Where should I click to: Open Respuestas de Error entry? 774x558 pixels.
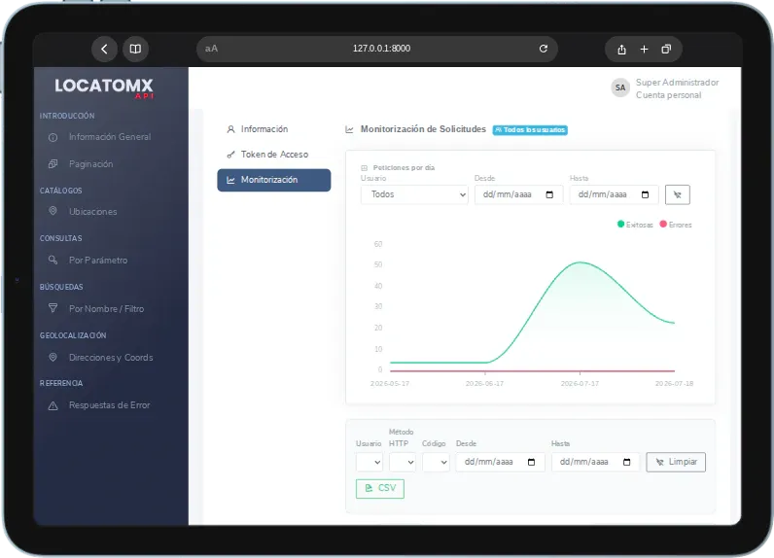(109, 405)
